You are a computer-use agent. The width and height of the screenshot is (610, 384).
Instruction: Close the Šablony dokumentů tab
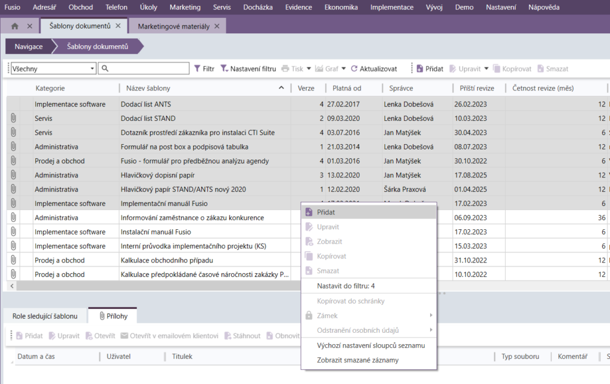point(118,26)
